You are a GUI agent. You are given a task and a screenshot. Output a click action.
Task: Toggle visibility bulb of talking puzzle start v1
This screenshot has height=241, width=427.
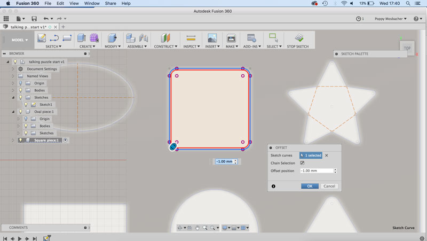click(x=15, y=61)
